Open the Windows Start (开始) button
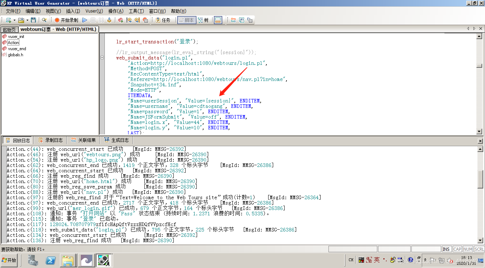485x268 pixels. pyautogui.click(x=9, y=260)
